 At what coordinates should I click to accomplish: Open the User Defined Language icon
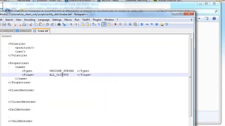(109, 24)
